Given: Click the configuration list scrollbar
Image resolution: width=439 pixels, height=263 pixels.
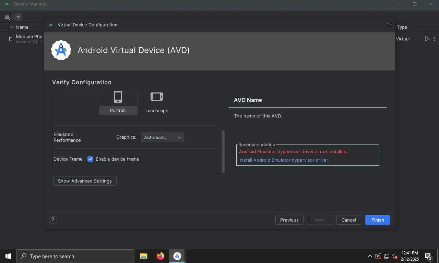Looking at the screenshot, I should point(223,151).
